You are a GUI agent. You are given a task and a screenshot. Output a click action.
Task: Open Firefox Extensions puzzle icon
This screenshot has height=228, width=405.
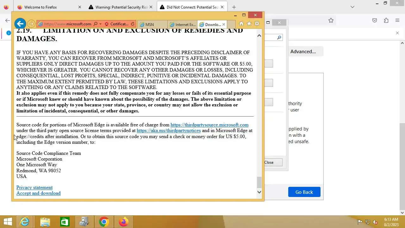tap(386, 20)
